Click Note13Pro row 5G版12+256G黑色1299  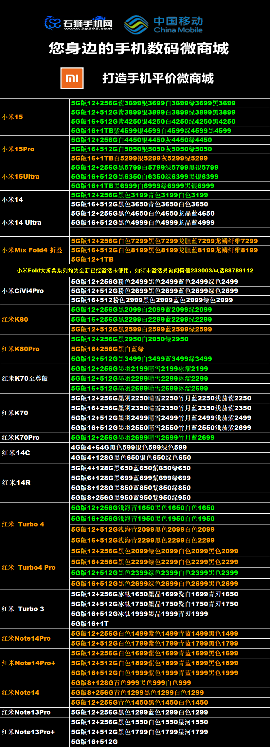(x=170, y=712)
